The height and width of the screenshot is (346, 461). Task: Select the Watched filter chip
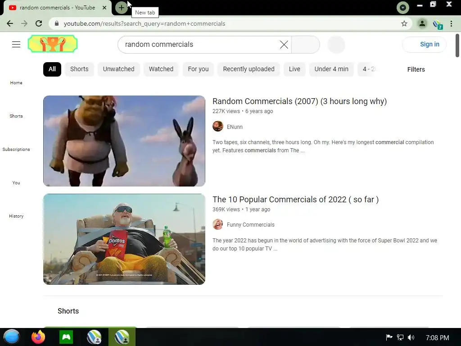tap(161, 69)
